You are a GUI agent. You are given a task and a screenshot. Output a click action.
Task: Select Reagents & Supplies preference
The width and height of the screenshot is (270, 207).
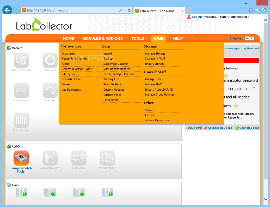coord(75,59)
